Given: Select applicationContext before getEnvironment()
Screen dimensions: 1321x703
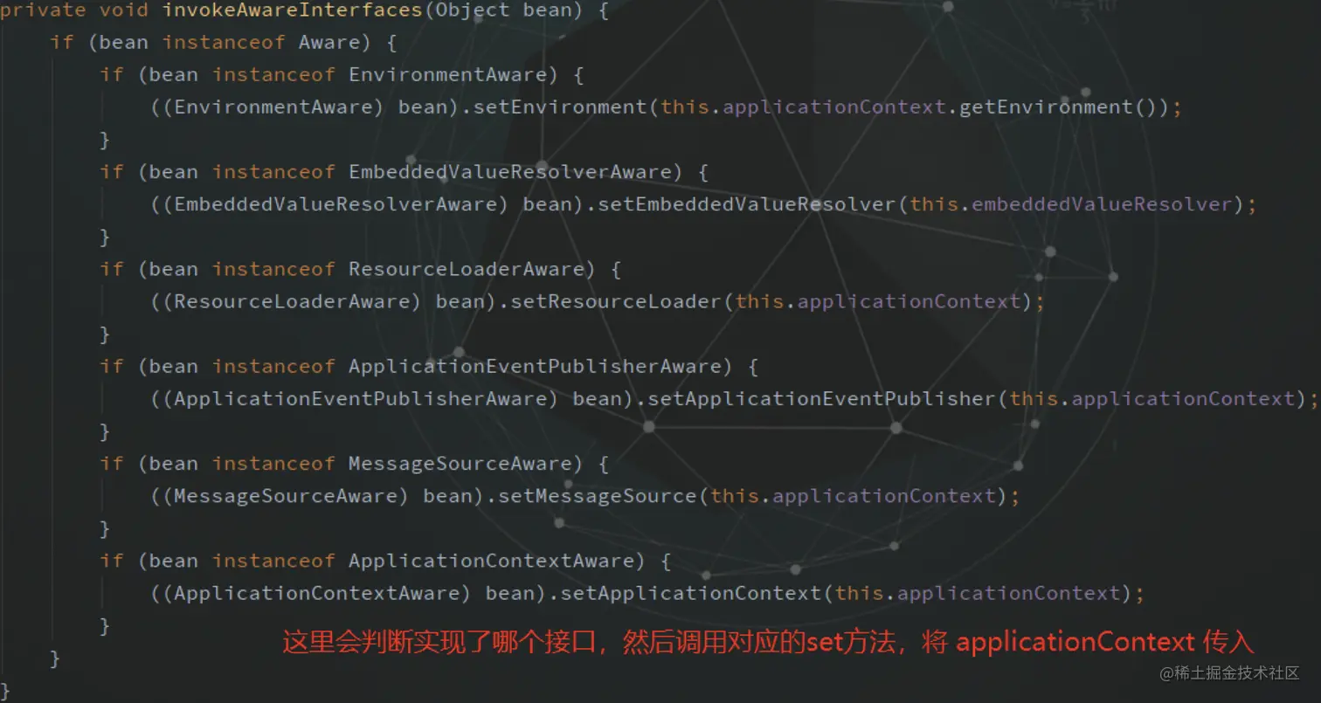Looking at the screenshot, I should click(x=834, y=107).
